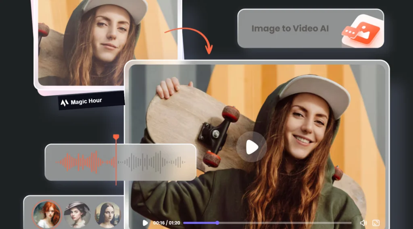Choose the avatar wearing a hat
Screen dimensions: 413x229
click(77, 214)
